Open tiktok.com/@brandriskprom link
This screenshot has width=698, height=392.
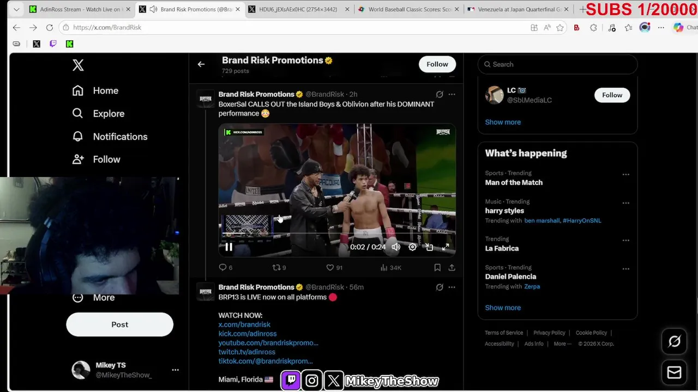(x=266, y=361)
